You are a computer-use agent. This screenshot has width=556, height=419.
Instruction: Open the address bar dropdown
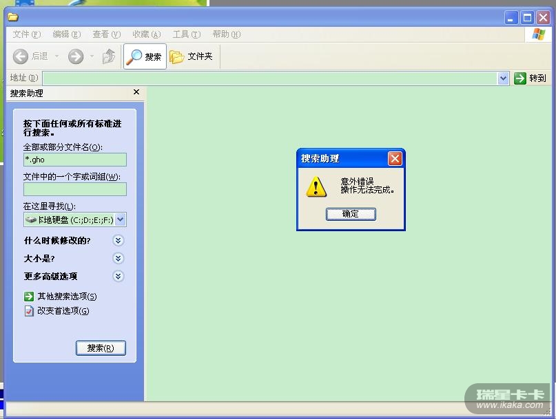(x=503, y=78)
